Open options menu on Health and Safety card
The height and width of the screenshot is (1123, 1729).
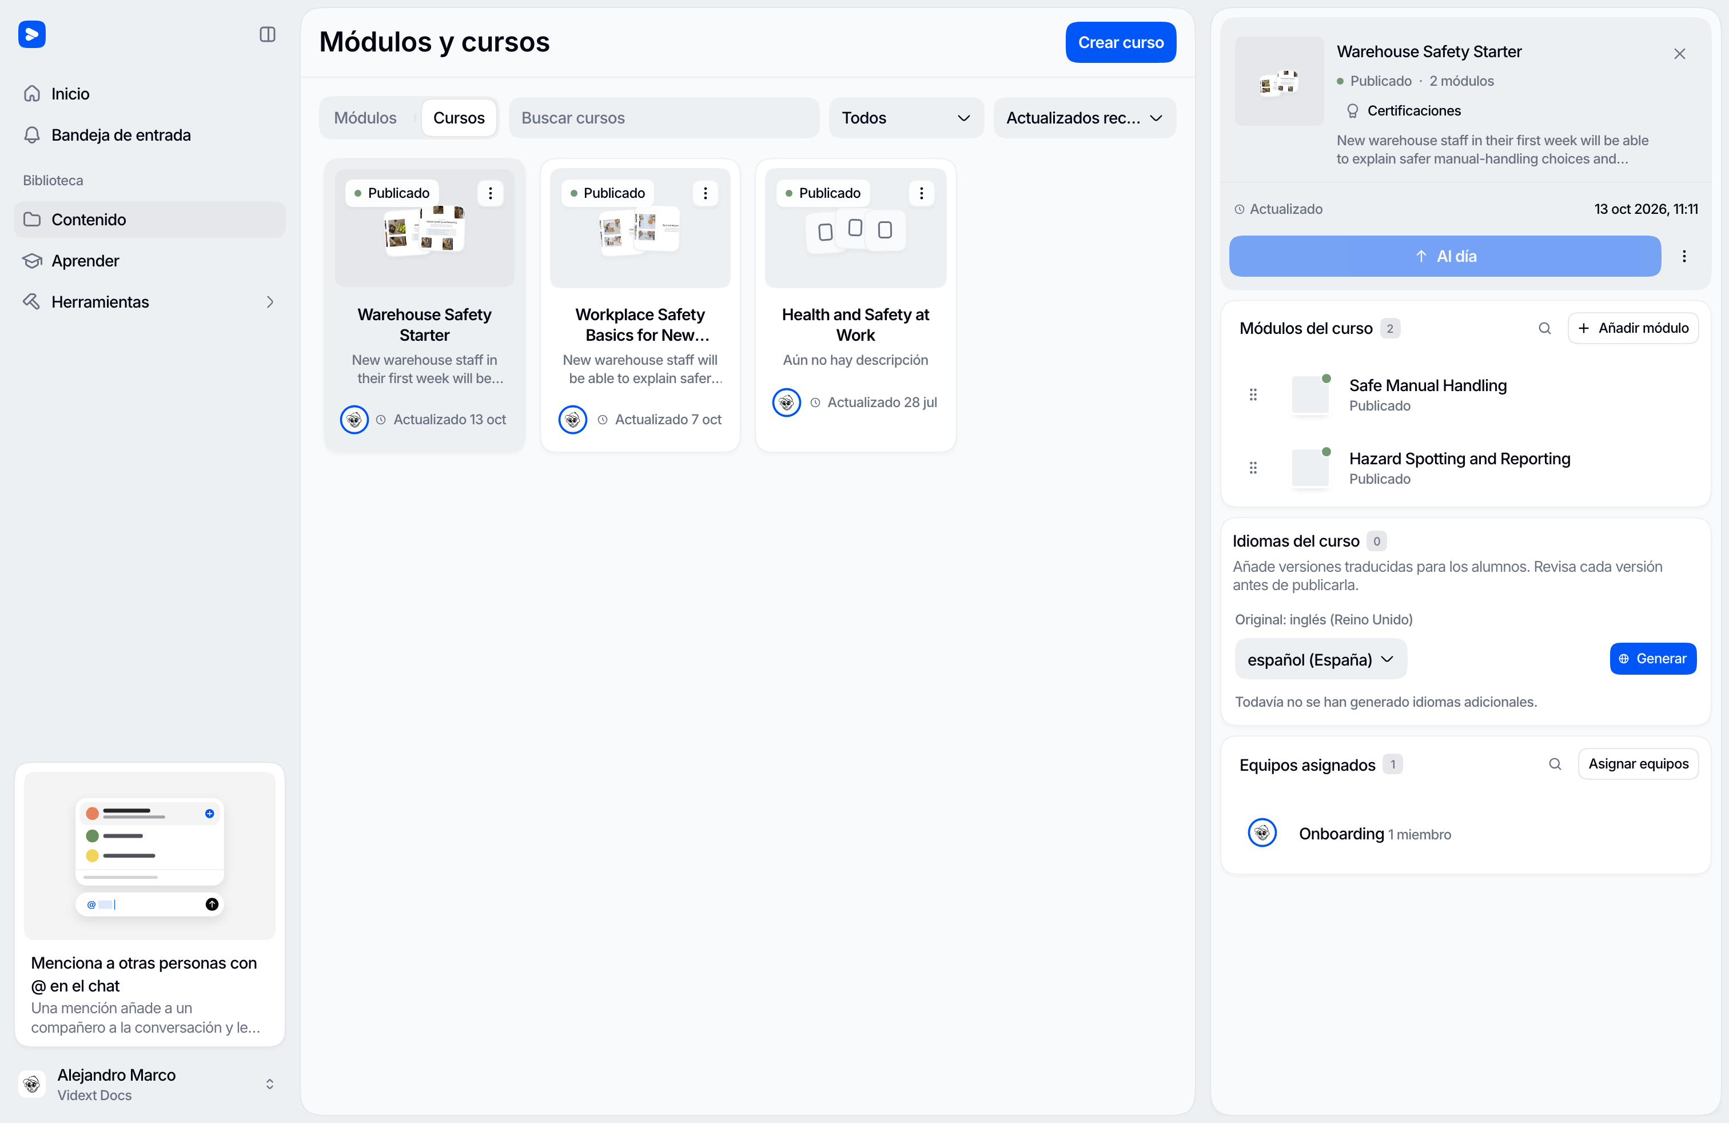click(921, 193)
